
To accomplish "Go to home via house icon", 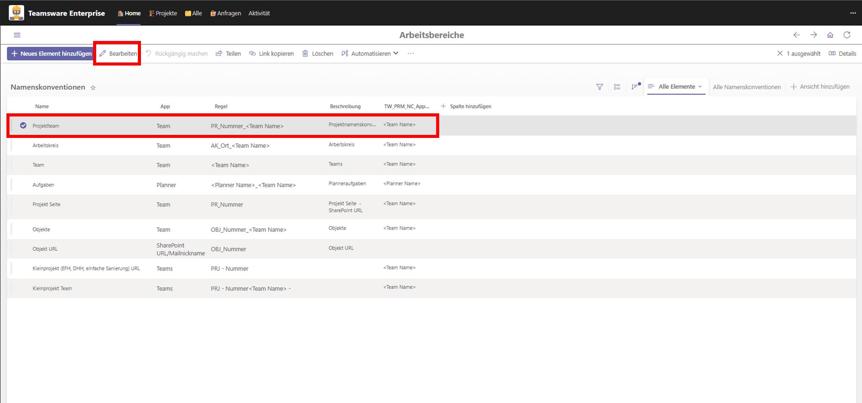I will (x=830, y=35).
